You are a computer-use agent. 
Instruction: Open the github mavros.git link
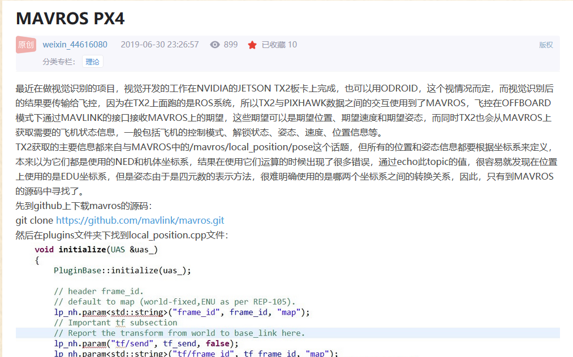point(140,220)
